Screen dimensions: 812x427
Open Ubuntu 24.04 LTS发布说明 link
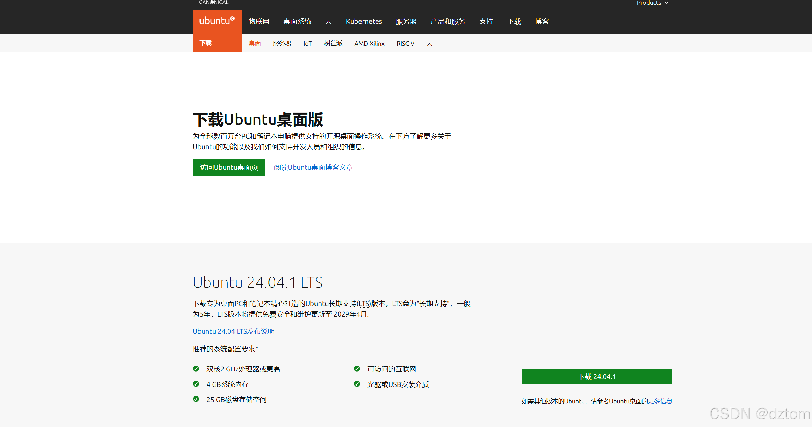point(233,331)
